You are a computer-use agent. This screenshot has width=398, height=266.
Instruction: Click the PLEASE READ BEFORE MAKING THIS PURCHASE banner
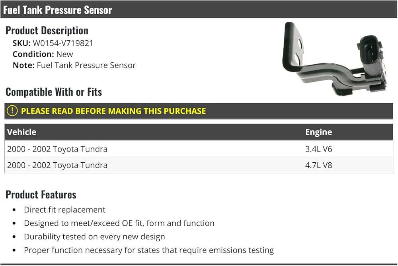pyautogui.click(x=199, y=111)
